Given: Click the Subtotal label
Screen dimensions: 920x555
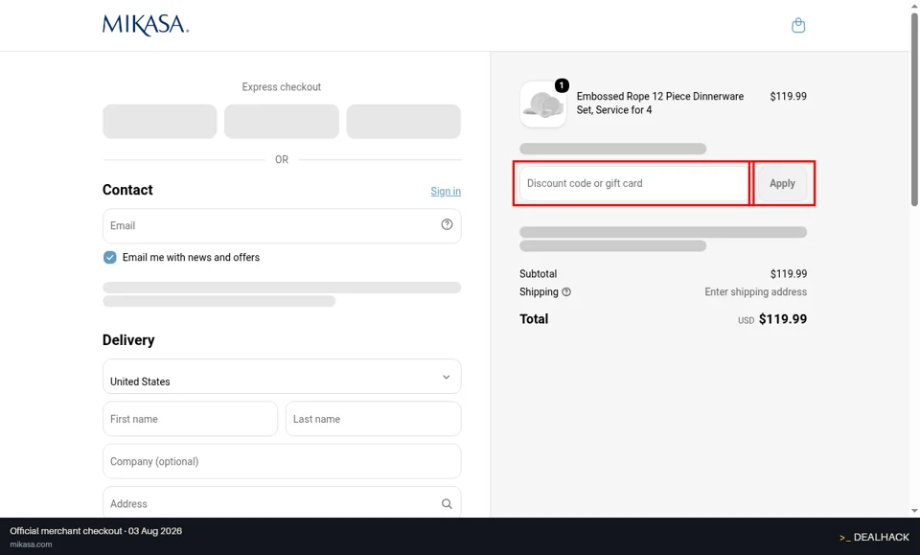Looking at the screenshot, I should (538, 273).
